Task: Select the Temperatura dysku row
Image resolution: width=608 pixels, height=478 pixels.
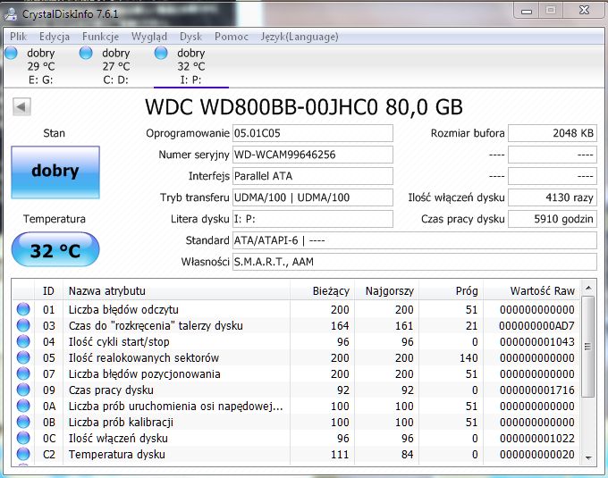Action: 297,454
